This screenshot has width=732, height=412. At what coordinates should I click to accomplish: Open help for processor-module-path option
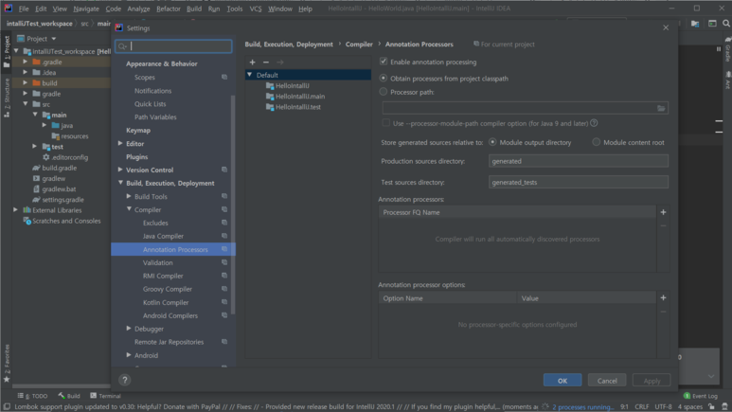point(594,123)
